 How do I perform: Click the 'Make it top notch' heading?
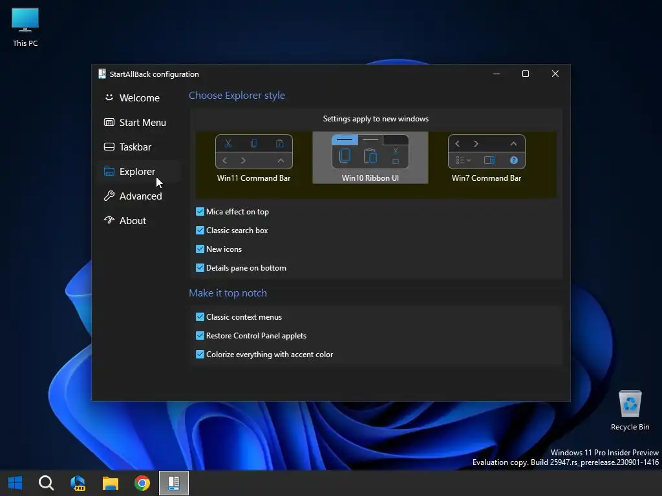tap(228, 293)
